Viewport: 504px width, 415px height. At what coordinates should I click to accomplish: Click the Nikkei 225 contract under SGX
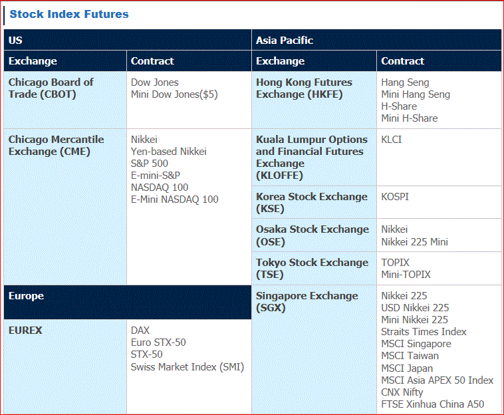(404, 296)
